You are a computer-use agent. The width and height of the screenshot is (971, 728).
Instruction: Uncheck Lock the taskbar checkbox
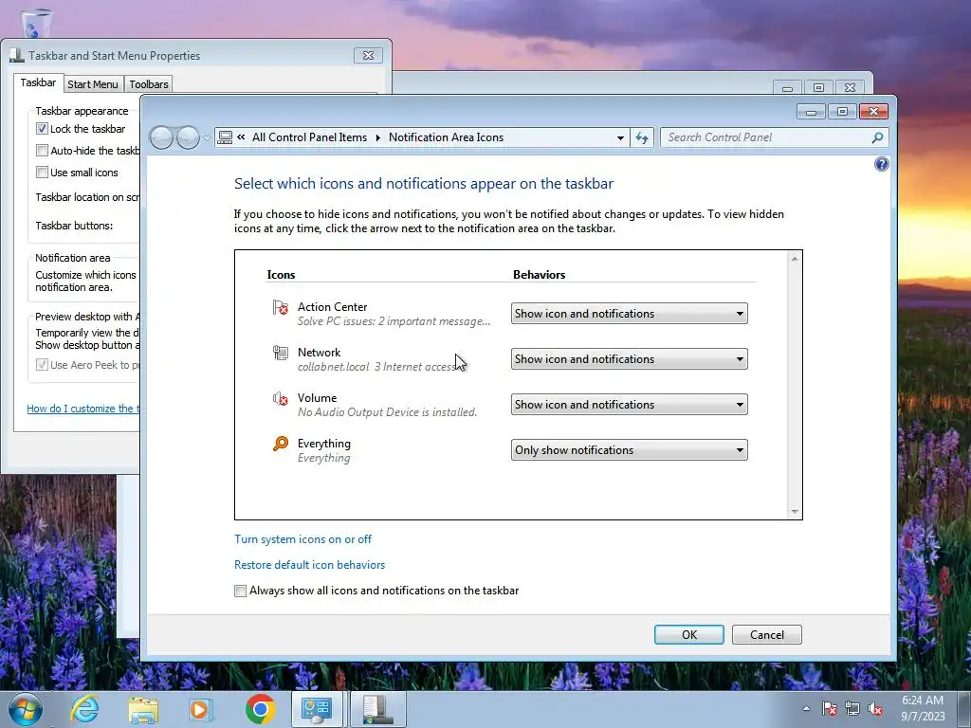click(x=42, y=129)
